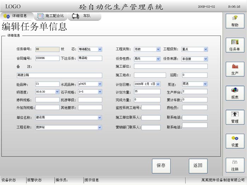Viewport: 247px width, 185px height.
Task: Click the 帮助 help icon in sidebar
Action: pyautogui.click(x=235, y=21)
